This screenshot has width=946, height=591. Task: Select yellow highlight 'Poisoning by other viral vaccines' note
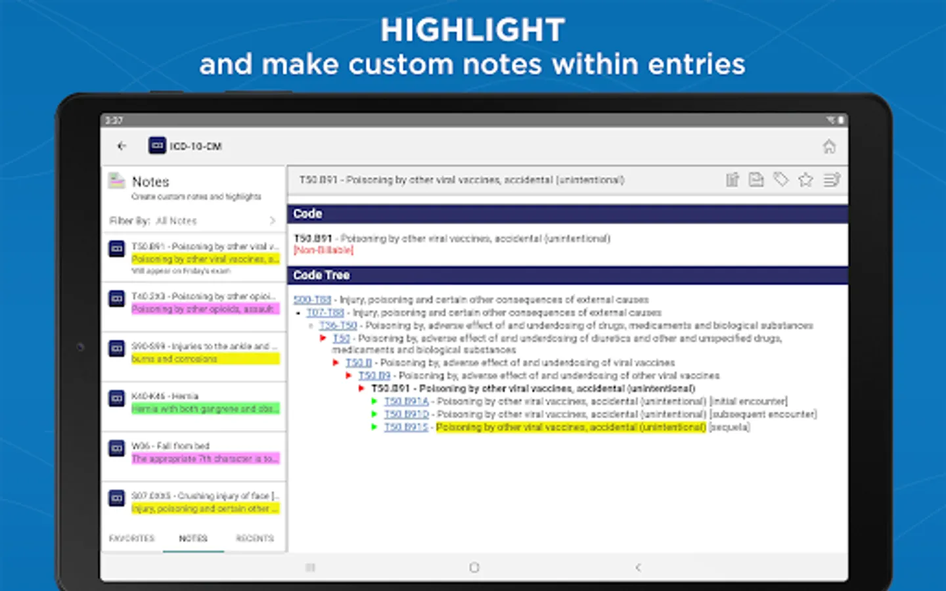coord(206,259)
